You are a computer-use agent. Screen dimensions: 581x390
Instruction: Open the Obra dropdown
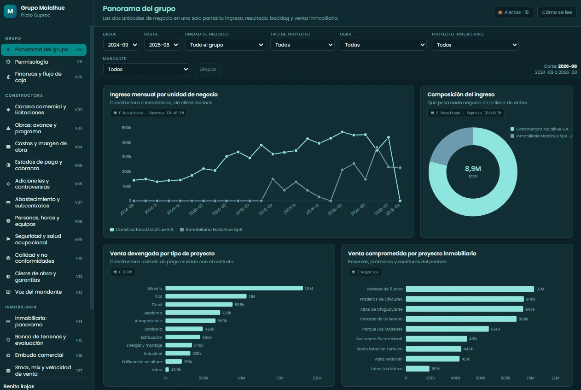coord(383,45)
